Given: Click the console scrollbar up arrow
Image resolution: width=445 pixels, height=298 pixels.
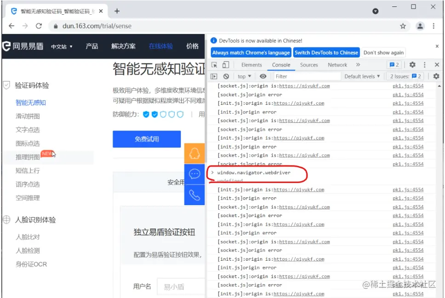Looking at the screenshot, I should [439, 86].
